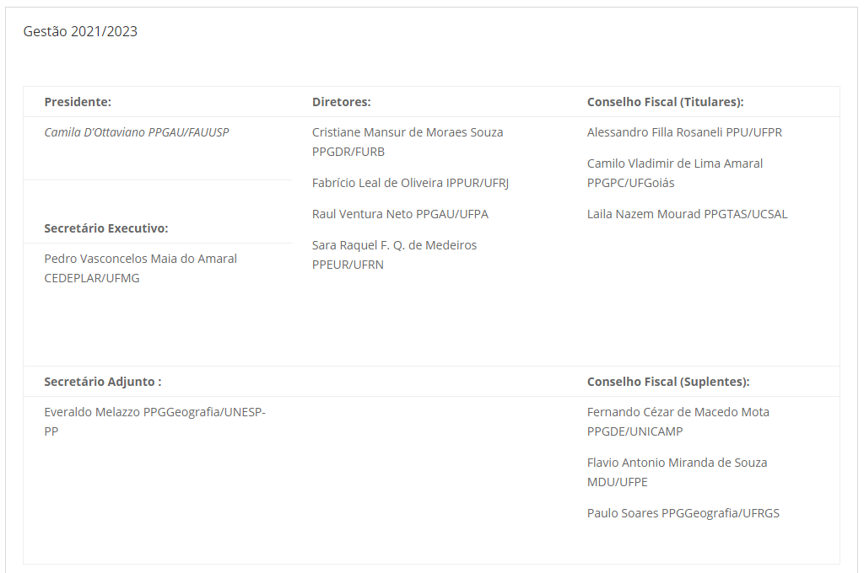The image size is (864, 573).
Task: Click Fabrício Leal de Oliveira IPPUR/UFRJ
Action: [x=410, y=183]
